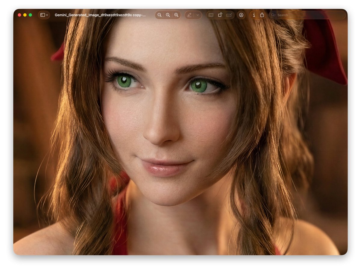
Task: Show the Markup toolbar
Action: [x=241, y=15]
